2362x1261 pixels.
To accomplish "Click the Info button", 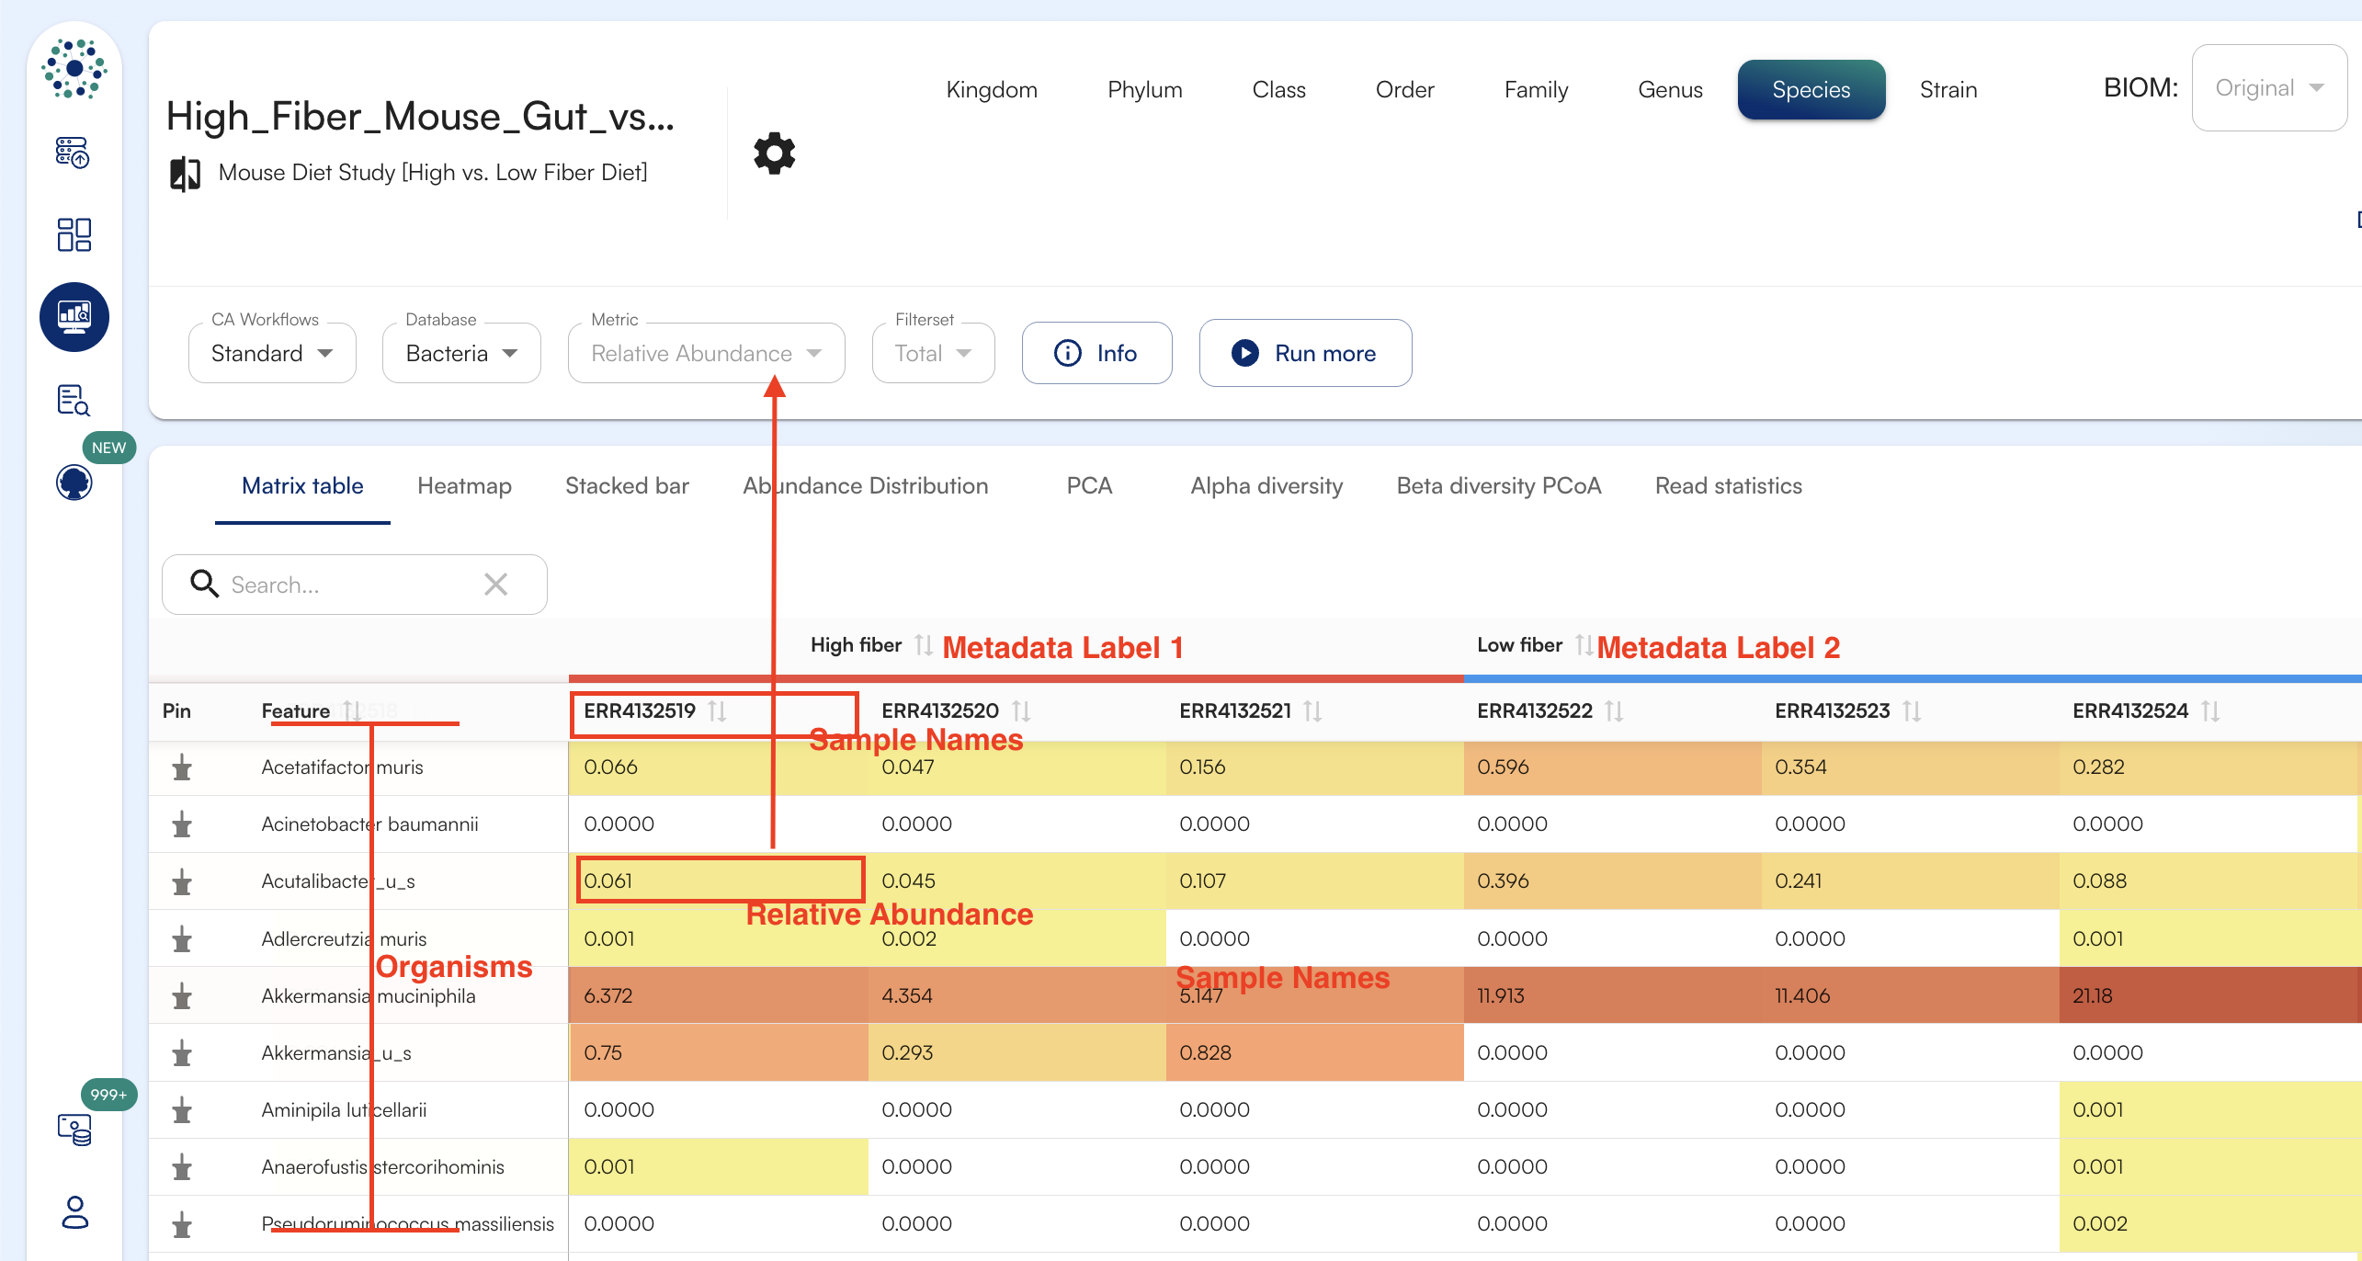I will click(1096, 353).
